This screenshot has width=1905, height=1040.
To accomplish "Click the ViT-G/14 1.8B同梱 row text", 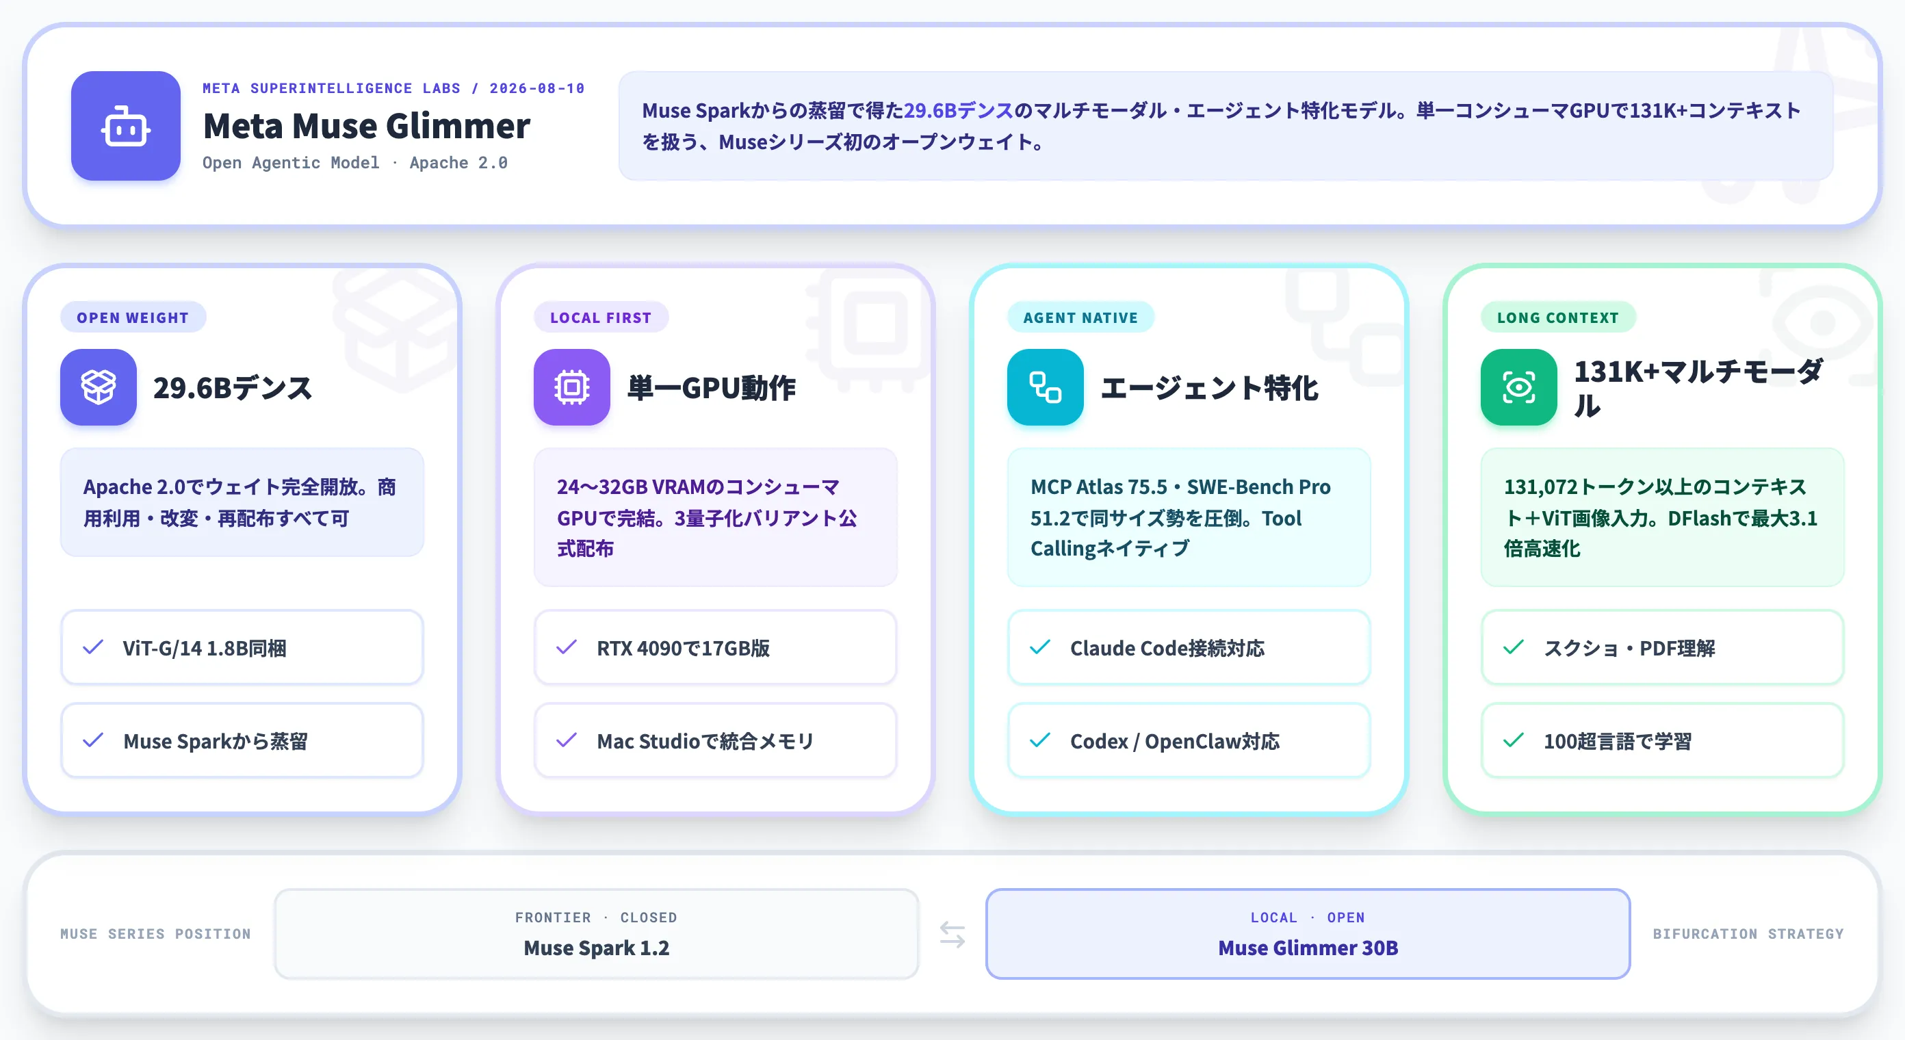I will 205,648.
